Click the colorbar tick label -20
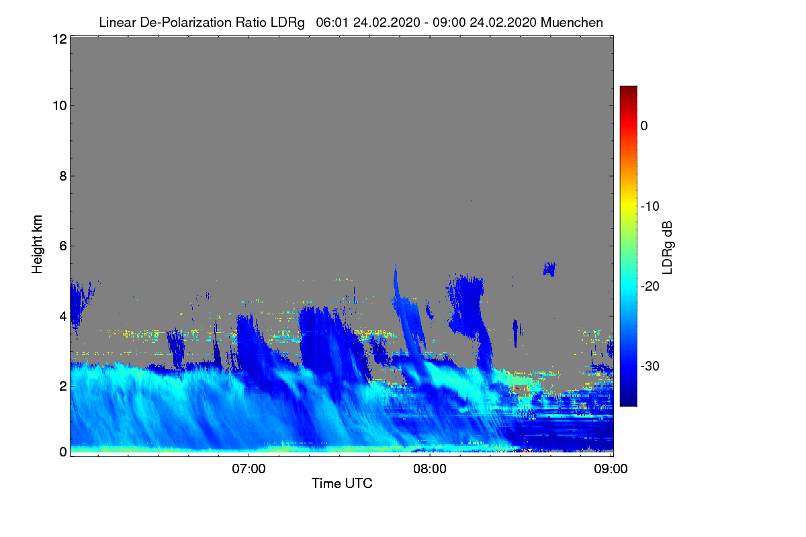This screenshot has height=537, width=806. (650, 287)
